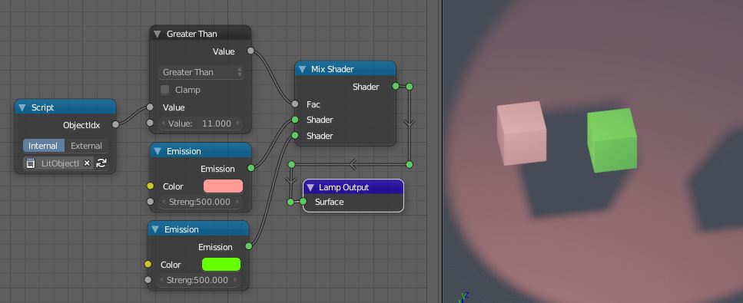This screenshot has height=303, width=743.
Task: Collapse the Lamp Output node
Action: coord(310,187)
